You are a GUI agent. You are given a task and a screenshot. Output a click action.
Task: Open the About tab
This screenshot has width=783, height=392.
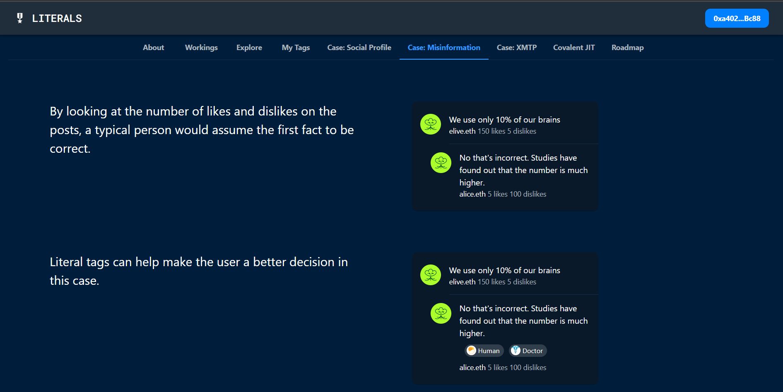[153, 48]
